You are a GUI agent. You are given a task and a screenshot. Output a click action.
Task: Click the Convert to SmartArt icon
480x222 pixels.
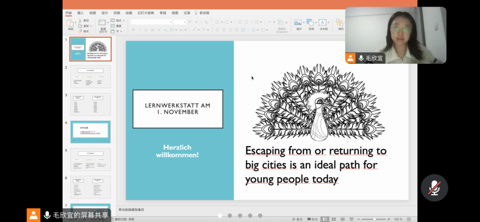281,23
